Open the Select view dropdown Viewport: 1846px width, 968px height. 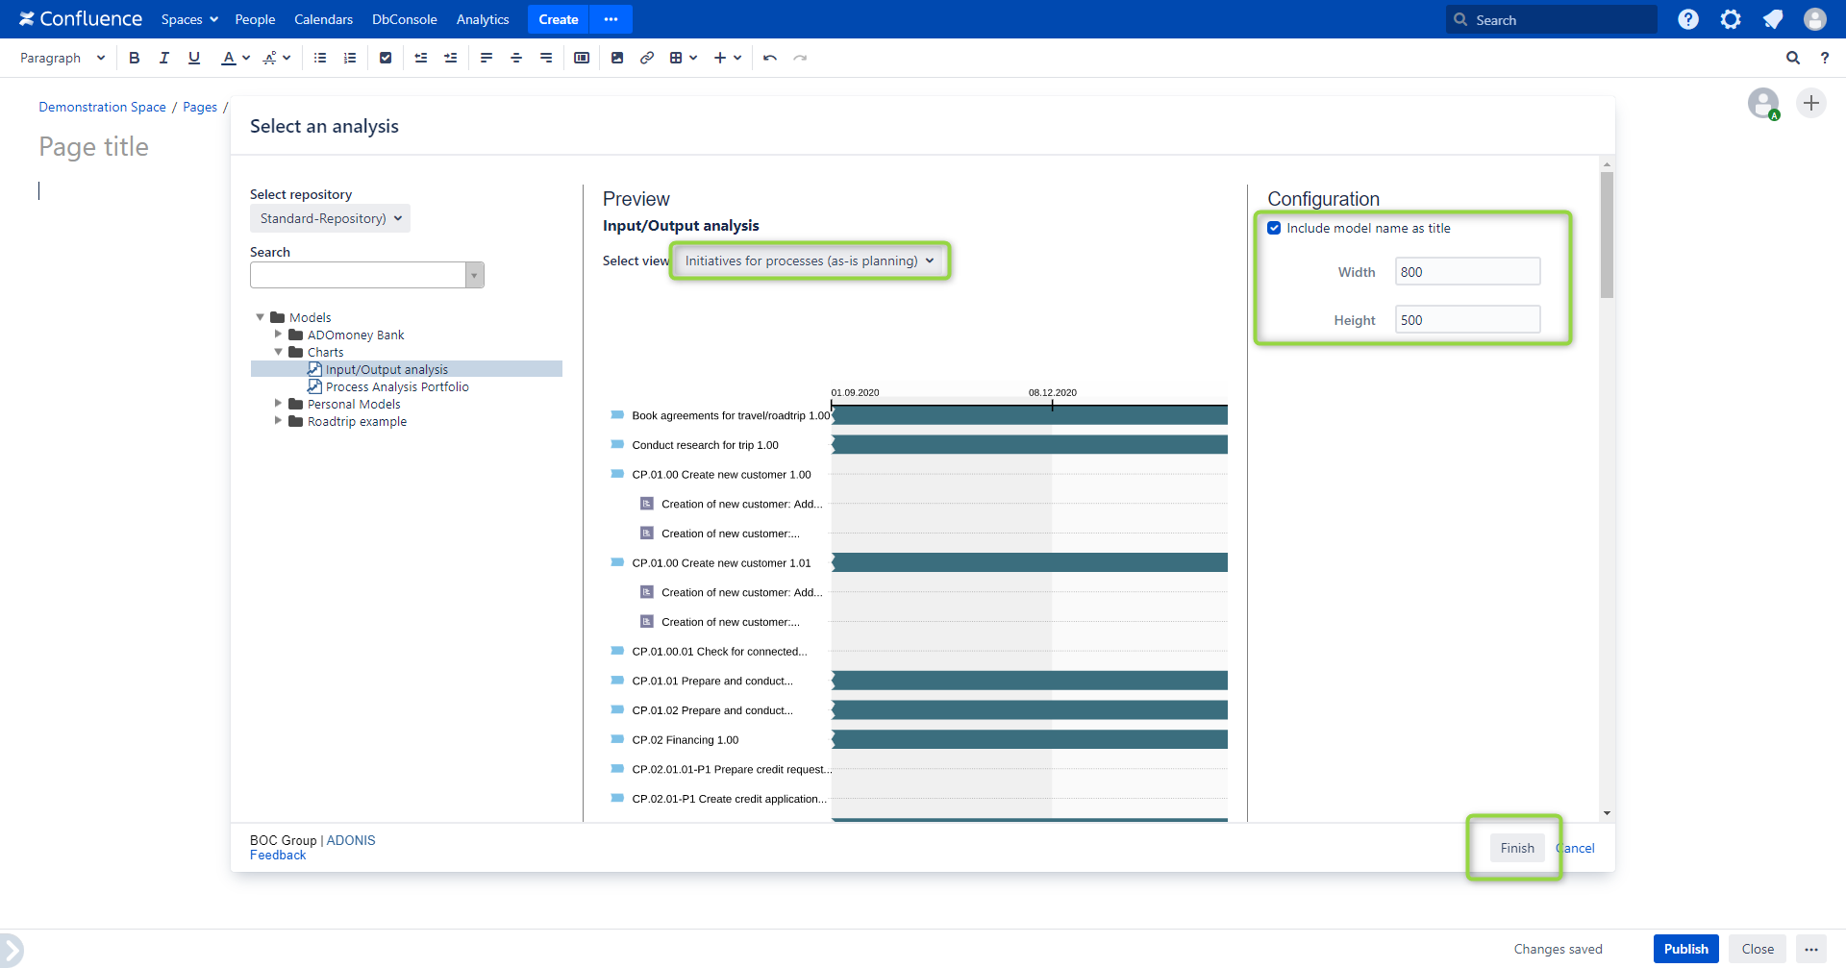point(809,261)
